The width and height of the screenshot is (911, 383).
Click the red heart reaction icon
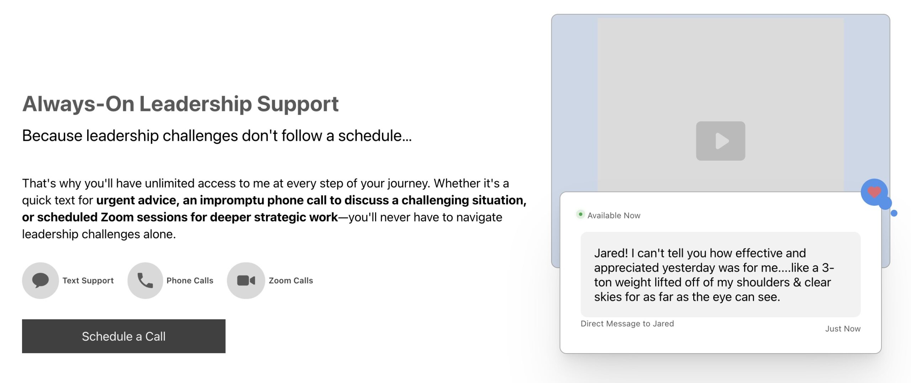[x=874, y=192]
